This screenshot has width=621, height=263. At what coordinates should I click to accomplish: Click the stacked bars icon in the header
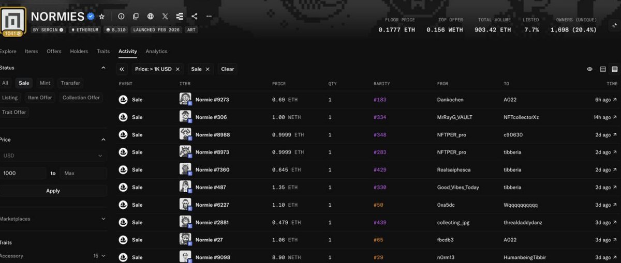tap(180, 17)
